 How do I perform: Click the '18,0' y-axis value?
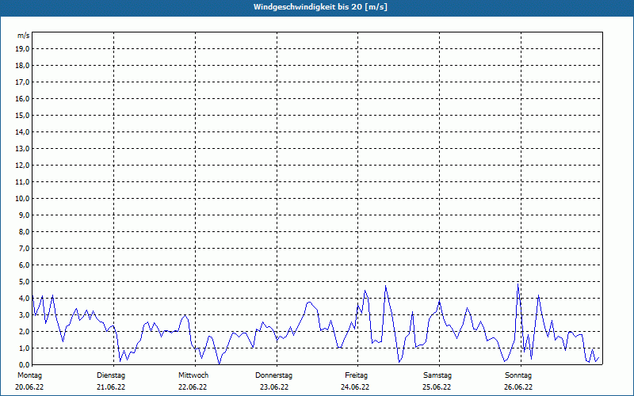pos(23,66)
